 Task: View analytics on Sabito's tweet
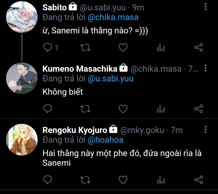click(x=161, y=48)
